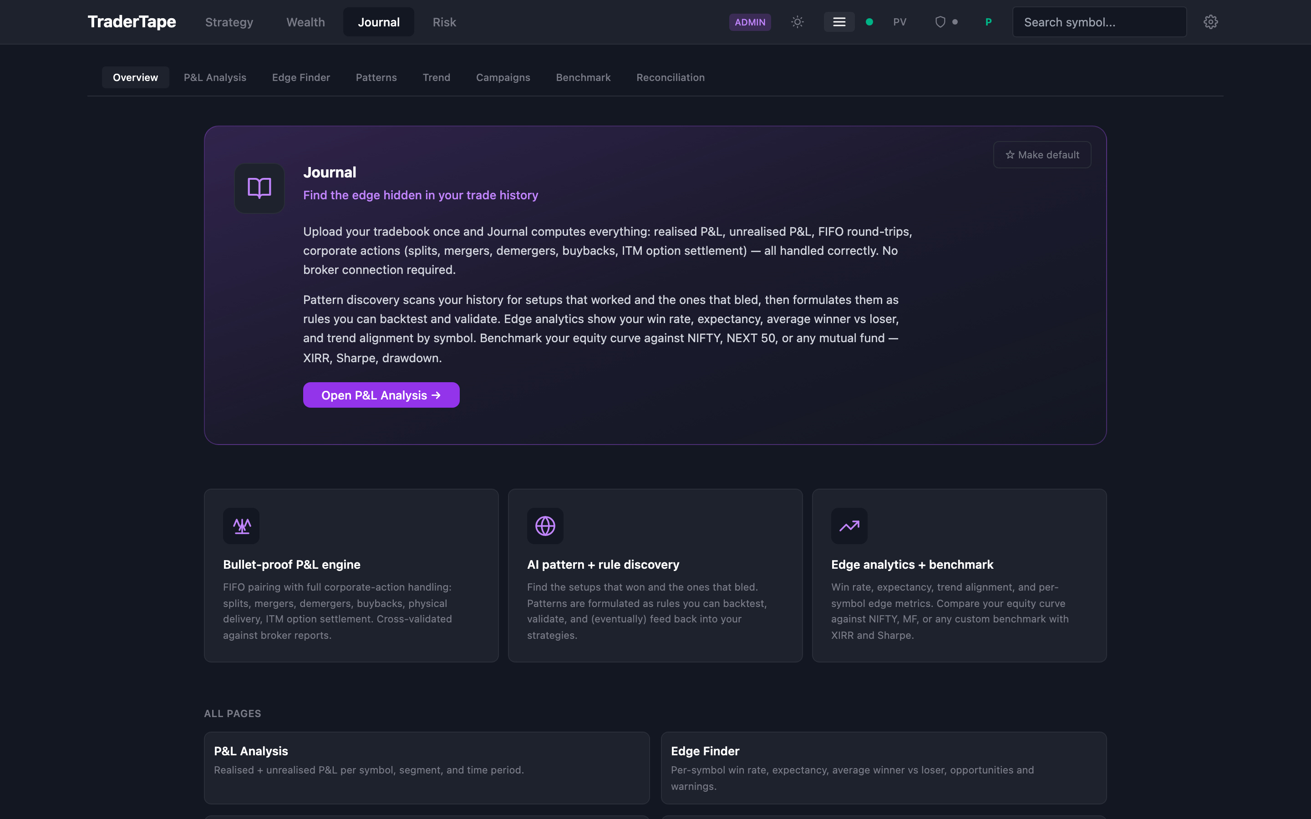Open the green P profile avatar

pos(988,22)
